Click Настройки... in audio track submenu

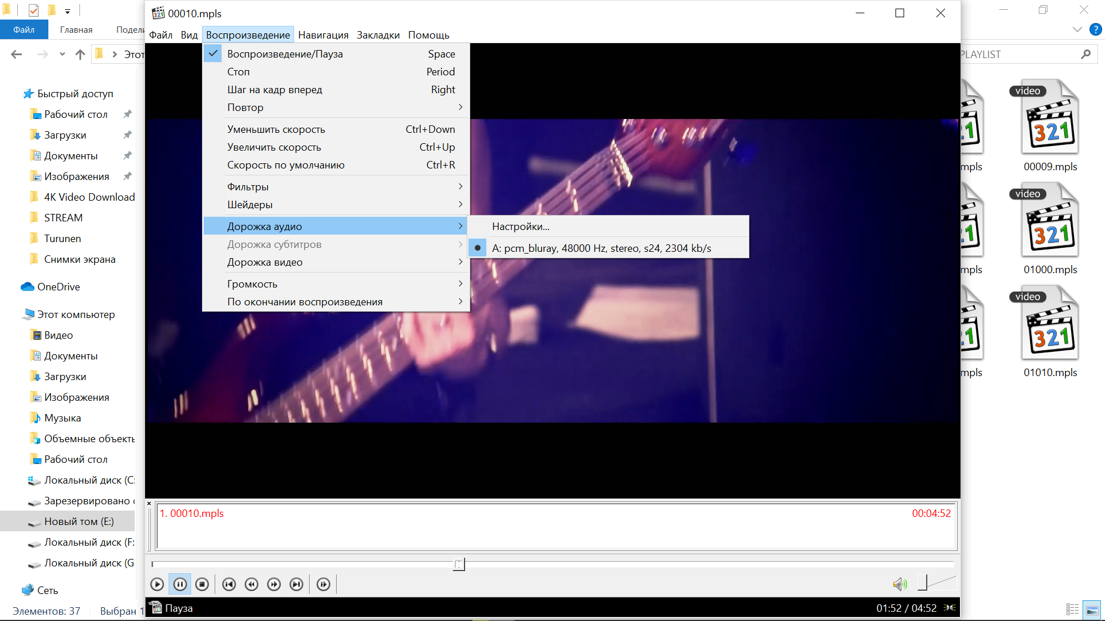pyautogui.click(x=520, y=227)
